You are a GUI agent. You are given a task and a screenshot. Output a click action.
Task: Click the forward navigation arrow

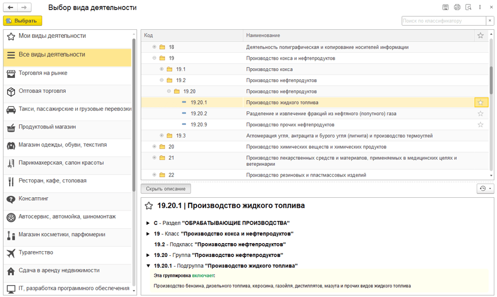pyautogui.click(x=24, y=7)
